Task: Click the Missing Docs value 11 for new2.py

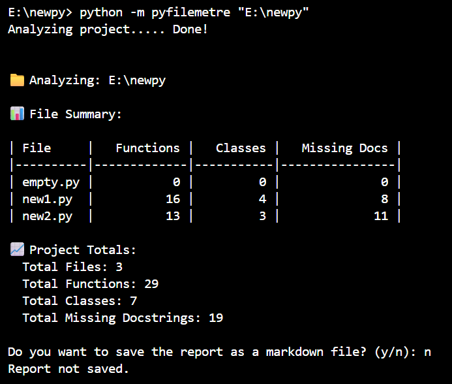Action: click(381, 216)
